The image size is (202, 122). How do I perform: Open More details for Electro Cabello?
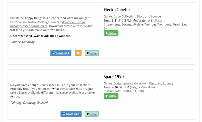(x=92, y=53)
